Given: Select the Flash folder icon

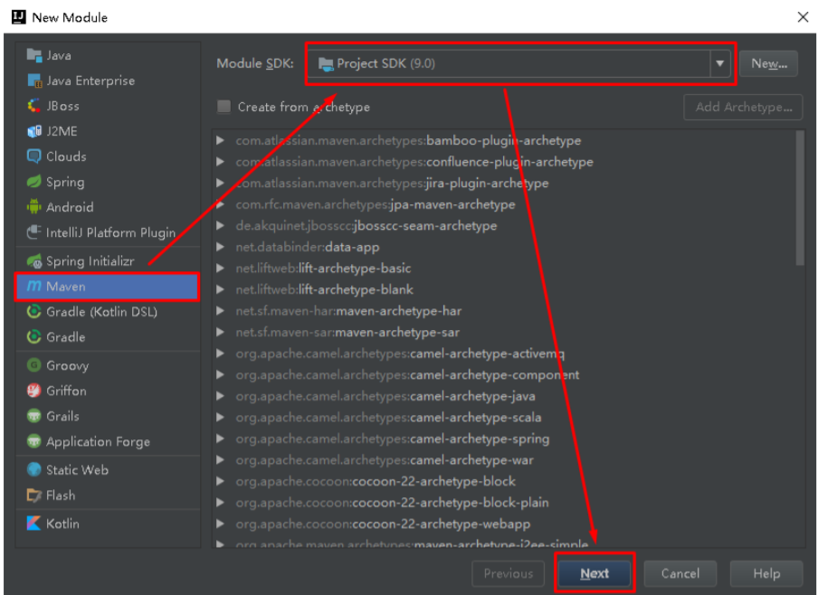Looking at the screenshot, I should coord(33,496).
